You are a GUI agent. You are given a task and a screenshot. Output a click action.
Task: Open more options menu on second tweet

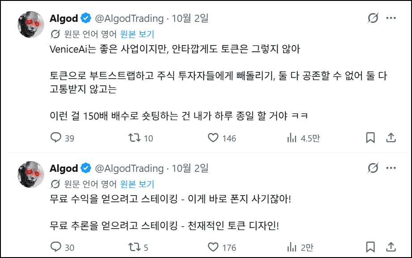point(391,168)
